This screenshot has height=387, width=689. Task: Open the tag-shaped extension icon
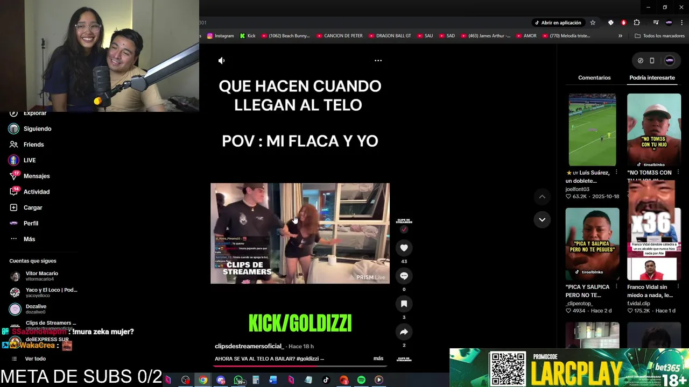tap(610, 23)
